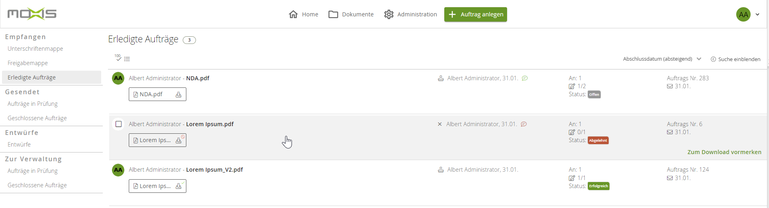Screen dimensions: 769x208
Task: Open Unterschriftenmappe in the sidebar
Action: [35, 49]
